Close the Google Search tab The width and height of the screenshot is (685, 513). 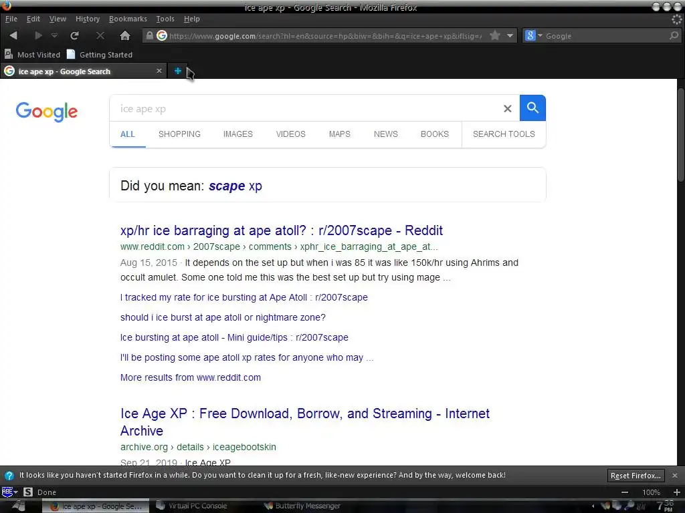[159, 71]
